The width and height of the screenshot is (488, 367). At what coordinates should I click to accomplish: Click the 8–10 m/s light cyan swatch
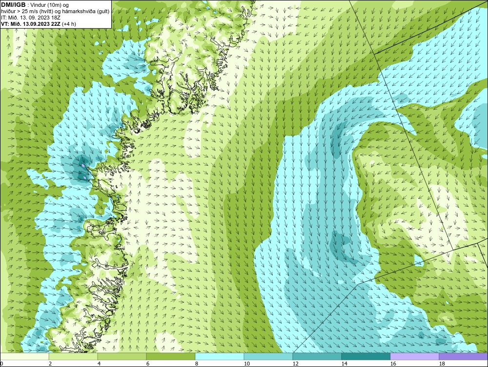(x=220, y=356)
